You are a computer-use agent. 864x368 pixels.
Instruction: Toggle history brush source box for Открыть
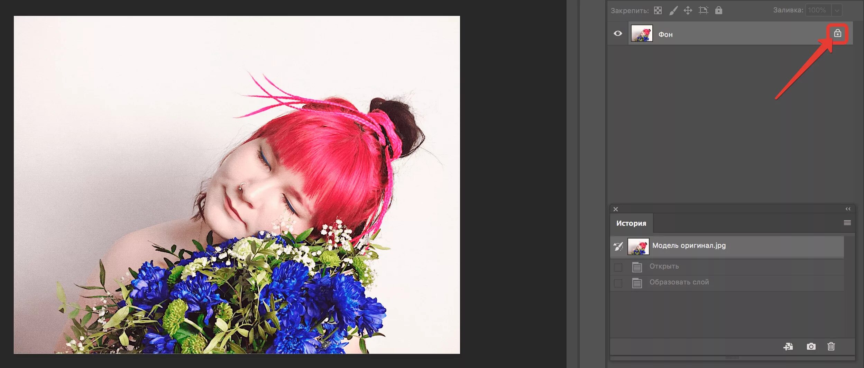(x=618, y=267)
